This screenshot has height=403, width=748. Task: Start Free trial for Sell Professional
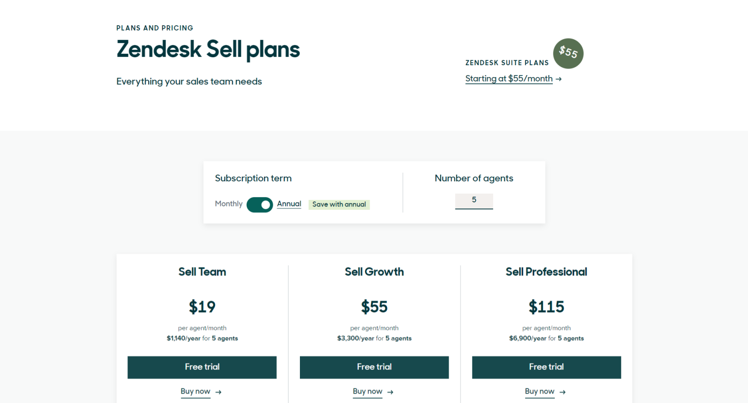pyautogui.click(x=546, y=367)
